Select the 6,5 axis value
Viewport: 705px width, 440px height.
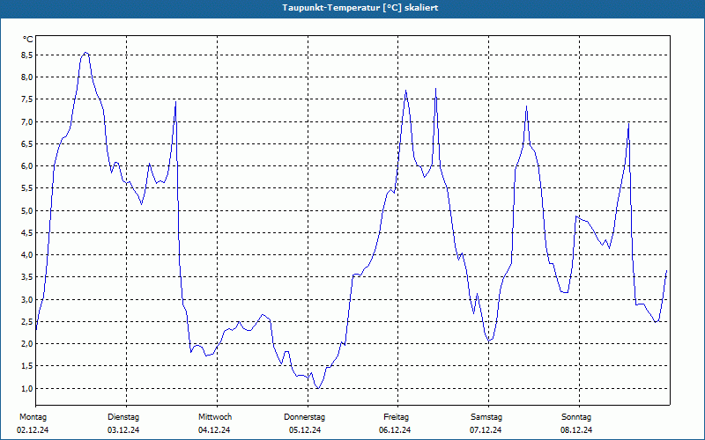[x=28, y=144]
